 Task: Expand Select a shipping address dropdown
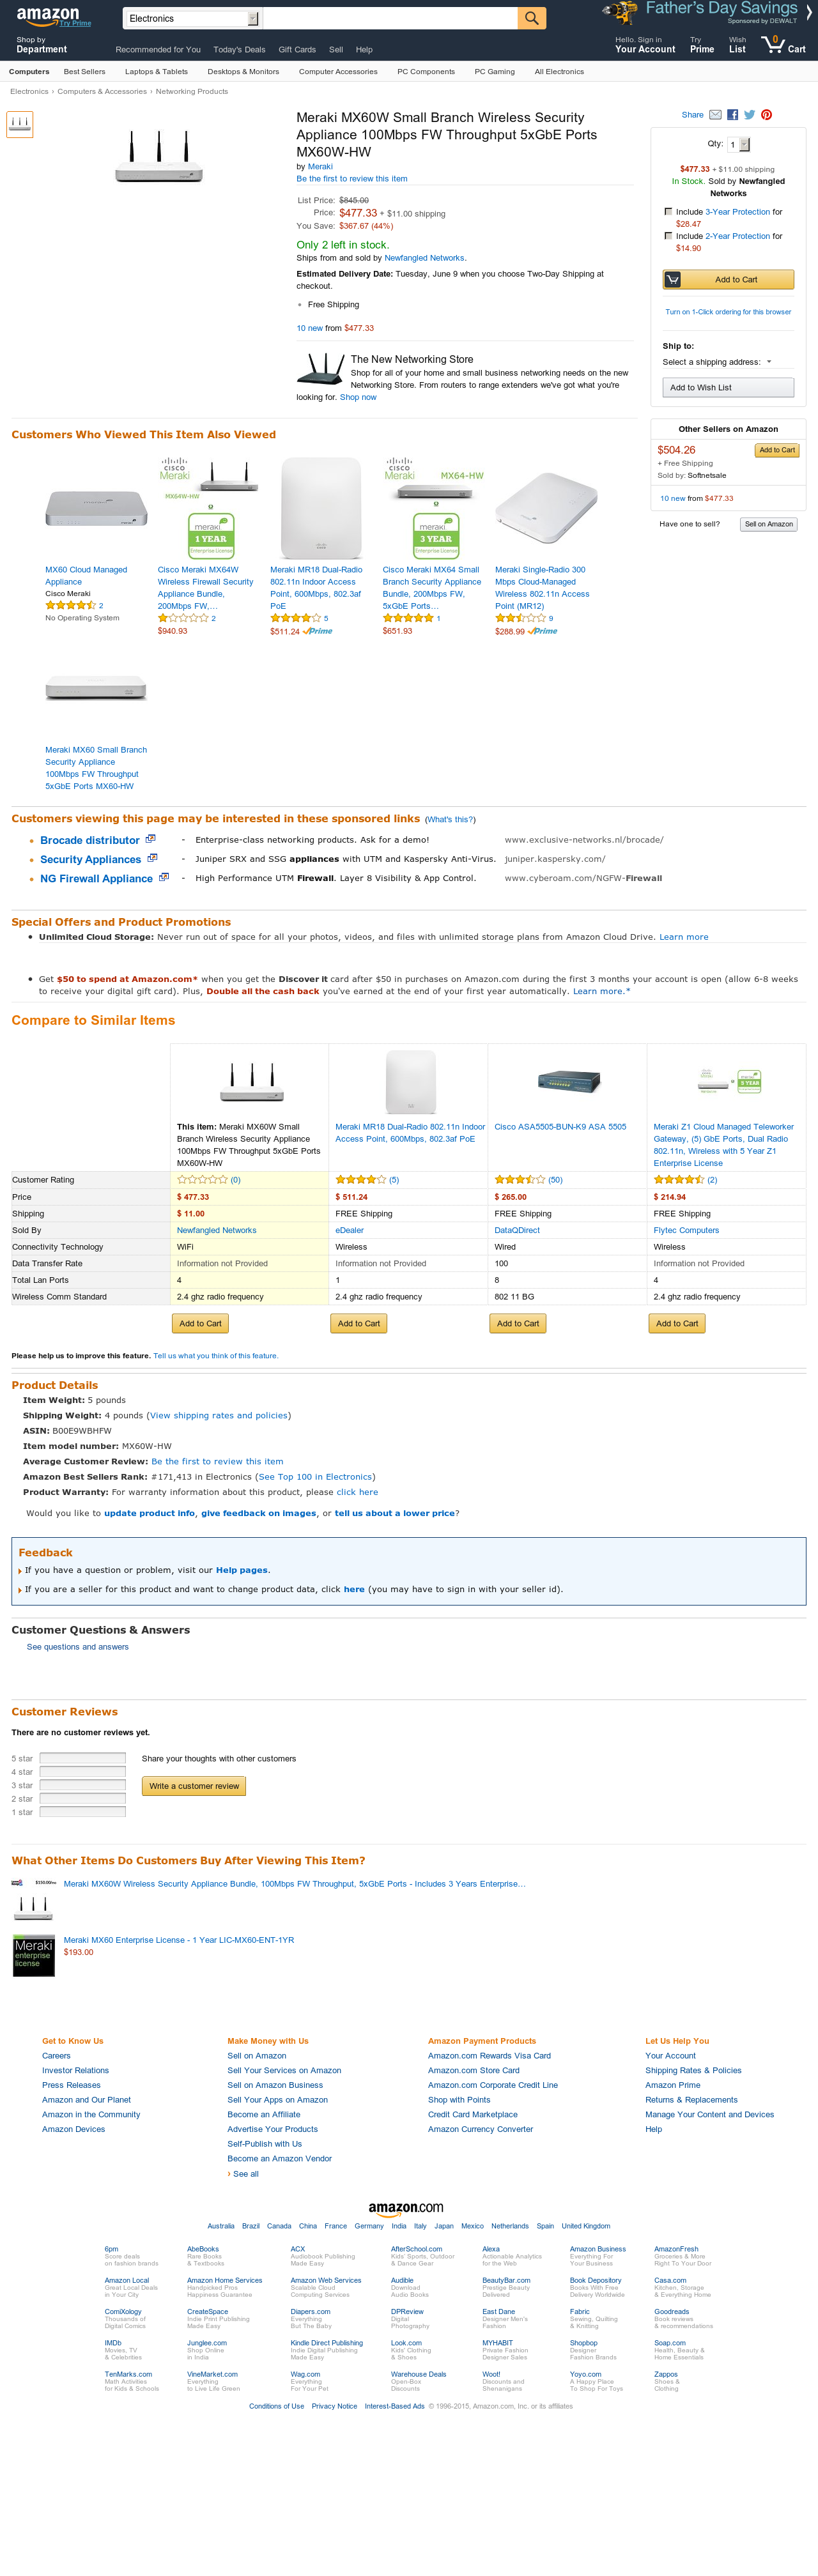[x=717, y=362]
